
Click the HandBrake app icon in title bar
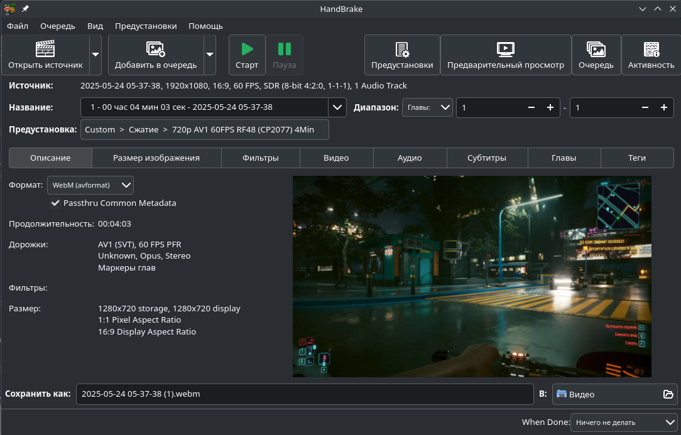tap(9, 9)
